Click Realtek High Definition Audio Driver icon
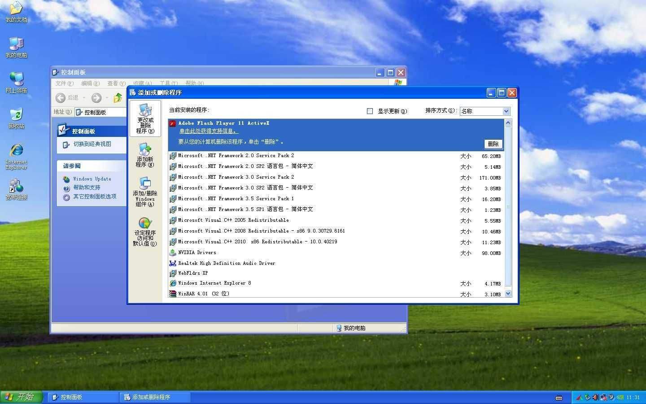 pyautogui.click(x=173, y=263)
